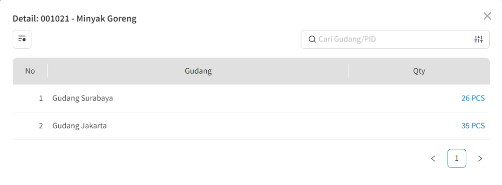Focus the Cari Gudang/PID search field
The image size is (502, 185).
pyautogui.click(x=395, y=39)
